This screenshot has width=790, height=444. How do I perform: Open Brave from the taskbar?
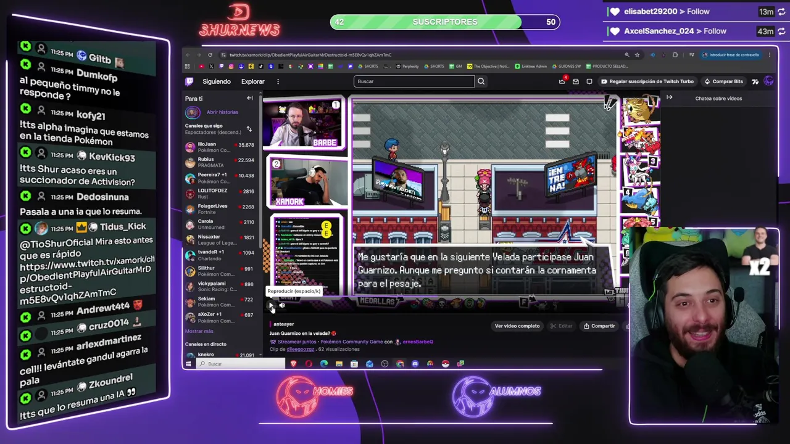(x=293, y=364)
